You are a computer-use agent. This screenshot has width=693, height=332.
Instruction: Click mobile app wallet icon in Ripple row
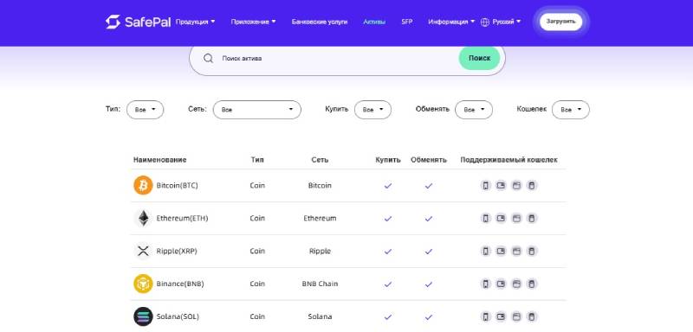[x=486, y=251]
